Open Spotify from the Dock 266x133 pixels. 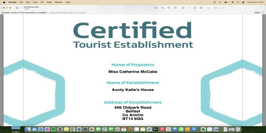54,129
